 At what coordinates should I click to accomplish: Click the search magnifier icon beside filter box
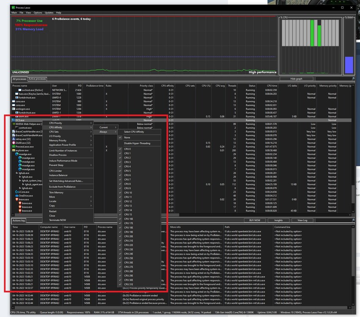[x=353, y=79]
